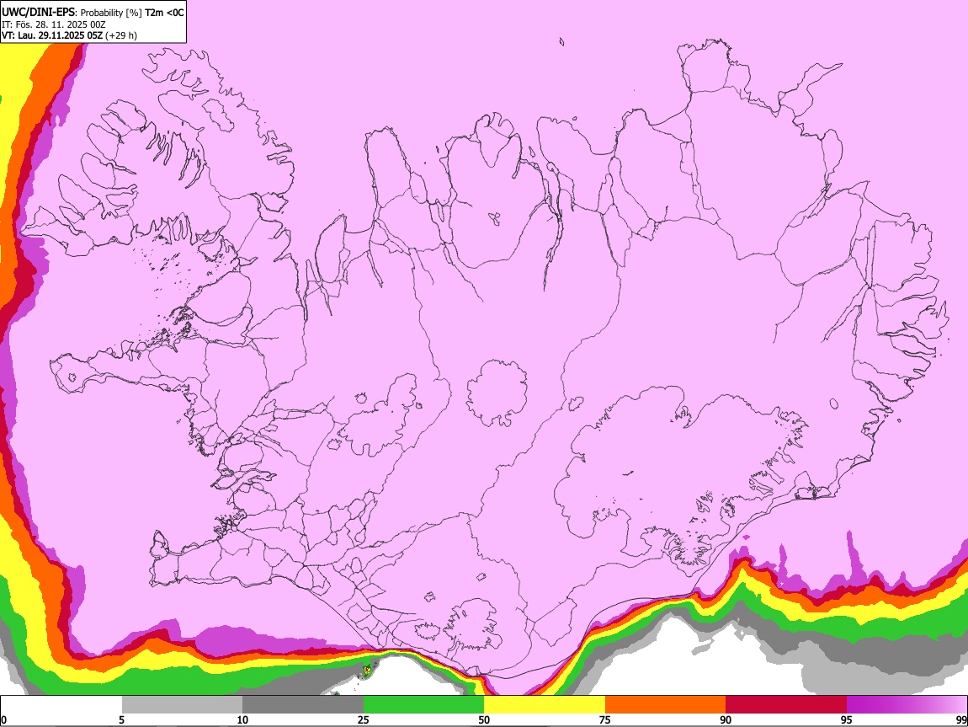Click the orange 75-90% legend swatch
The image size is (968, 727).
pyautogui.click(x=665, y=705)
